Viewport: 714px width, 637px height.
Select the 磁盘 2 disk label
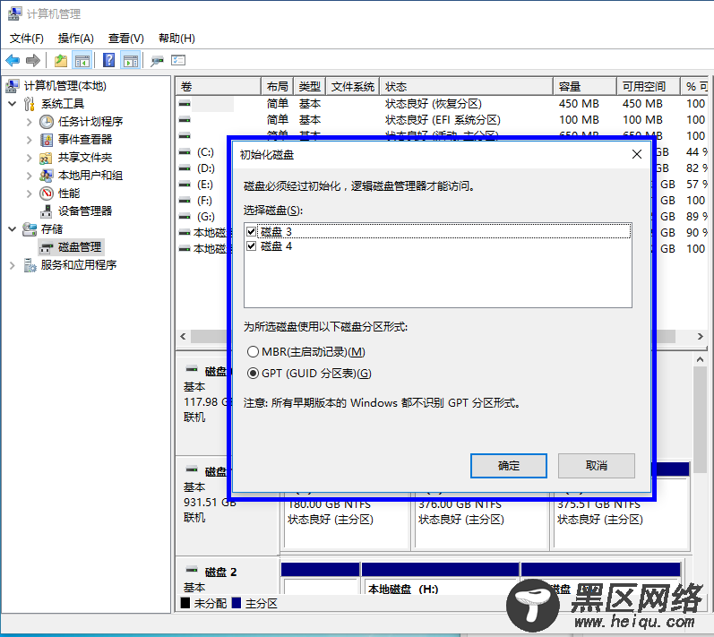[220, 572]
